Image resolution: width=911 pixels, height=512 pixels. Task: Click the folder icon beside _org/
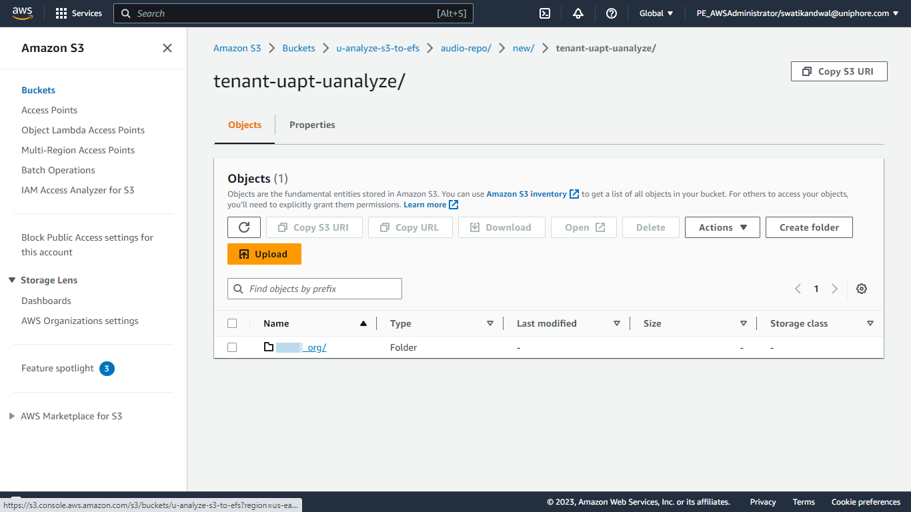(x=269, y=347)
